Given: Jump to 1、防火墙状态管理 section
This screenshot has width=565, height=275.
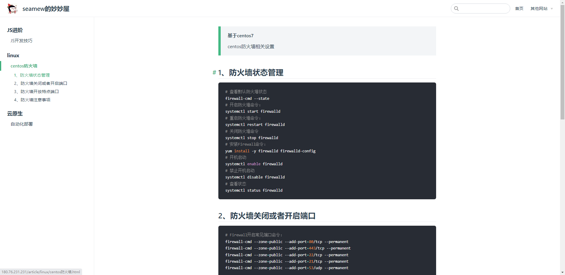Looking at the screenshot, I should [x=32, y=75].
